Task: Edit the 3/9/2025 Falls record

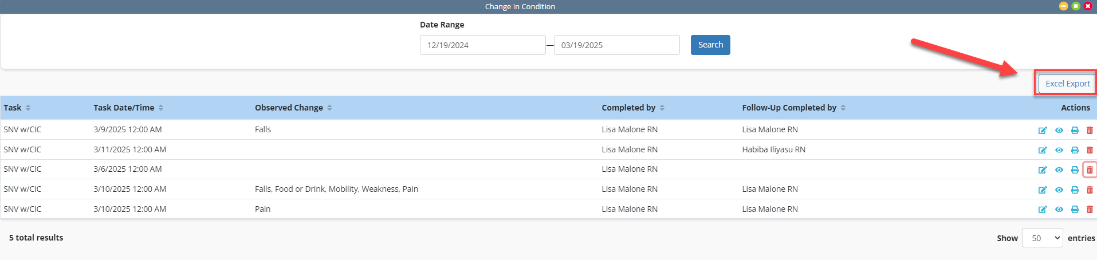Action: (1043, 130)
